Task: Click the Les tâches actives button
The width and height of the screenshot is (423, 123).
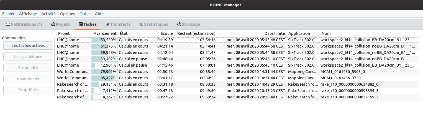Action: [x=28, y=46]
